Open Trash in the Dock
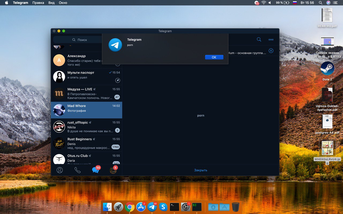The width and height of the screenshot is (343, 214). 236,207
